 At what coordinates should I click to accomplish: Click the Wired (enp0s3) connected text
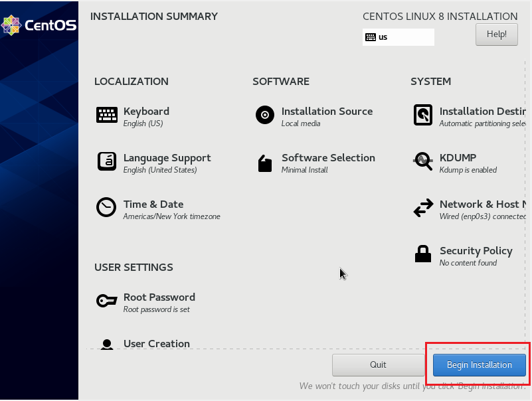482,216
